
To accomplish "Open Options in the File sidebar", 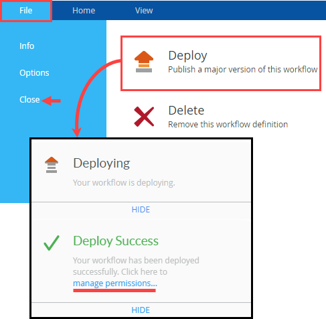I will 34,73.
